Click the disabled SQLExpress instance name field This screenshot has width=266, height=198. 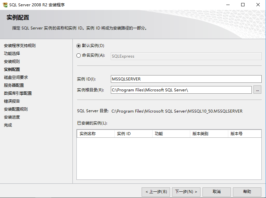[186, 56]
